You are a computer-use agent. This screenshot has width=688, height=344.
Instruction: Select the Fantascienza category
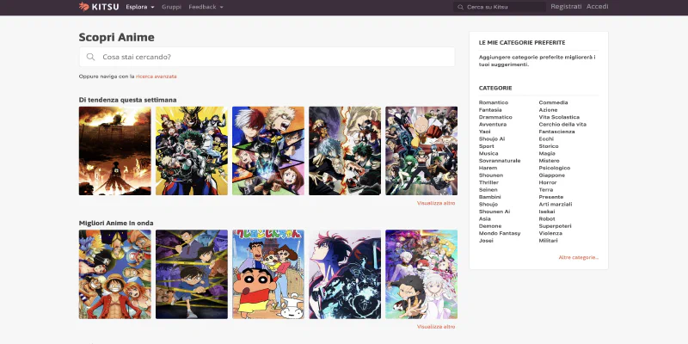556,132
